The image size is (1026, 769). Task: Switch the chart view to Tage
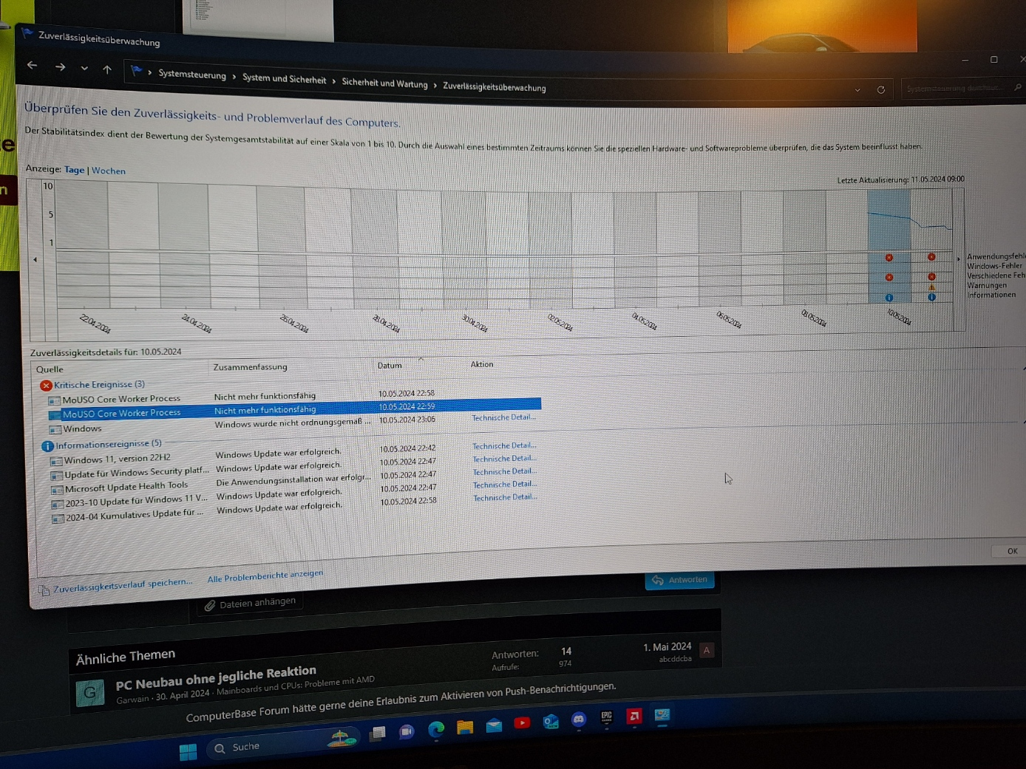click(x=74, y=169)
